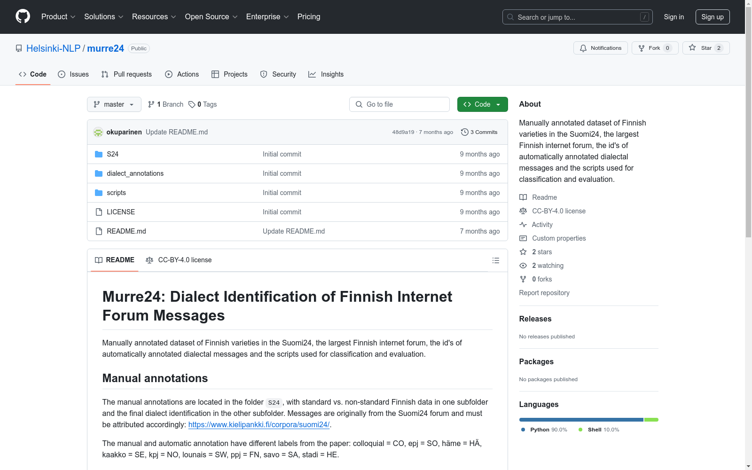Click the star icon next to 2 stars

point(523,252)
